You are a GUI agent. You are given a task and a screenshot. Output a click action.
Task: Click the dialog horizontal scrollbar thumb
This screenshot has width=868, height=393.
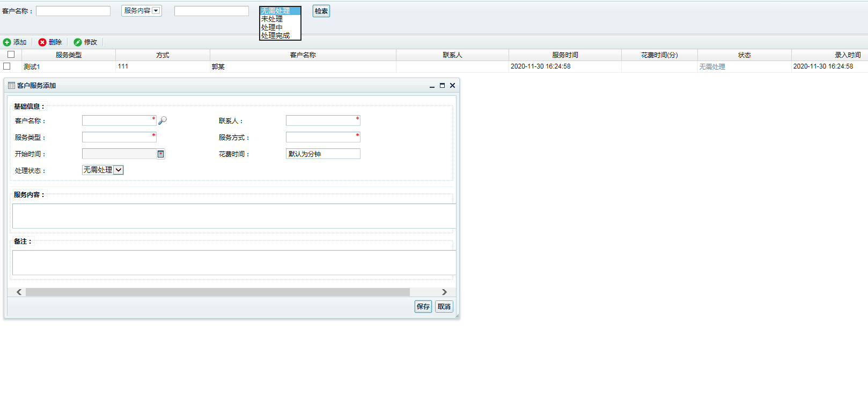218,292
